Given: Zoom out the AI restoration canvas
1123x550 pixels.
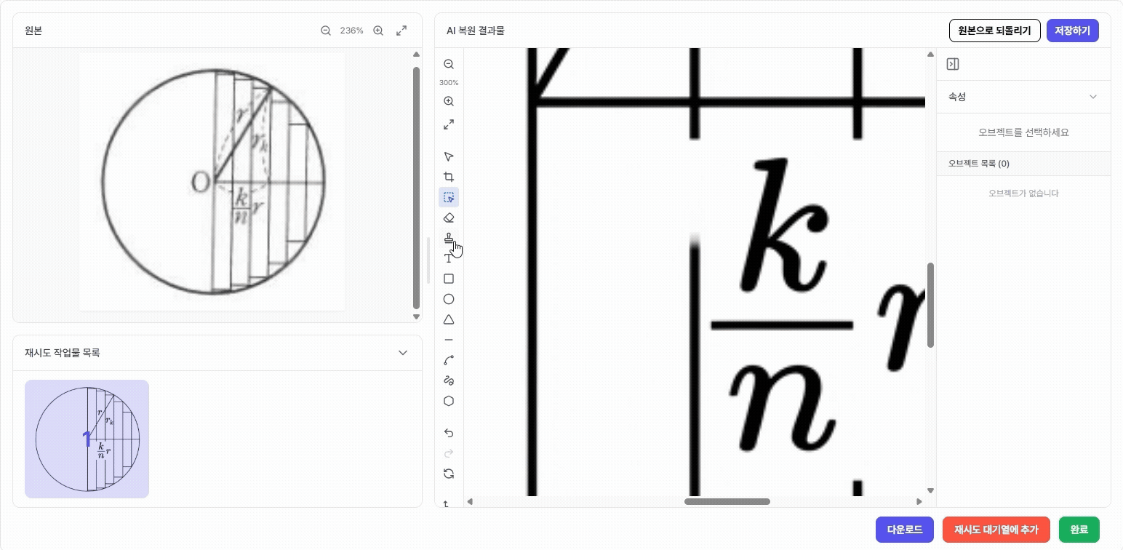Looking at the screenshot, I should 449,64.
